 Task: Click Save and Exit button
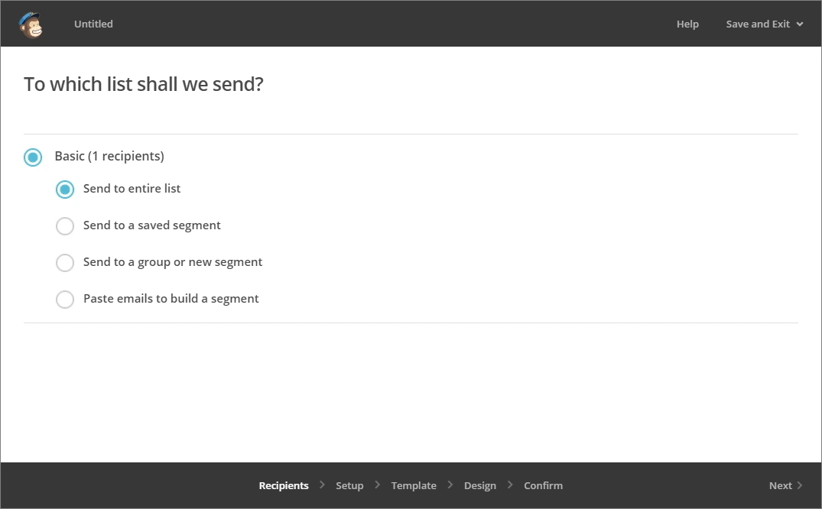(x=758, y=24)
